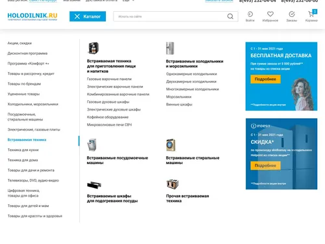Open Встраиваемые стиральные машины heading
This screenshot has width=325, height=244.
click(x=192, y=160)
